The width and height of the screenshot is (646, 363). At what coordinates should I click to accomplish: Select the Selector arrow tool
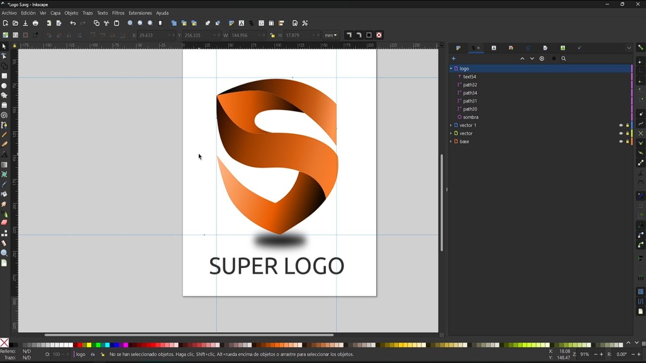4,46
